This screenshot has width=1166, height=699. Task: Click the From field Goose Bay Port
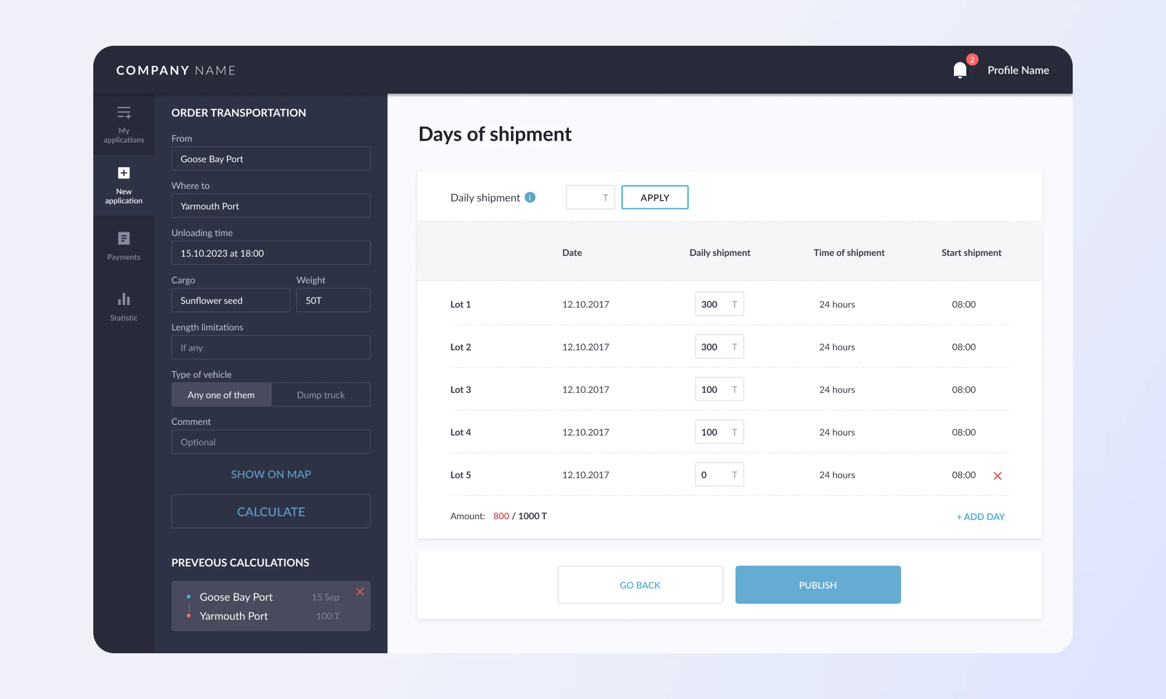271,159
